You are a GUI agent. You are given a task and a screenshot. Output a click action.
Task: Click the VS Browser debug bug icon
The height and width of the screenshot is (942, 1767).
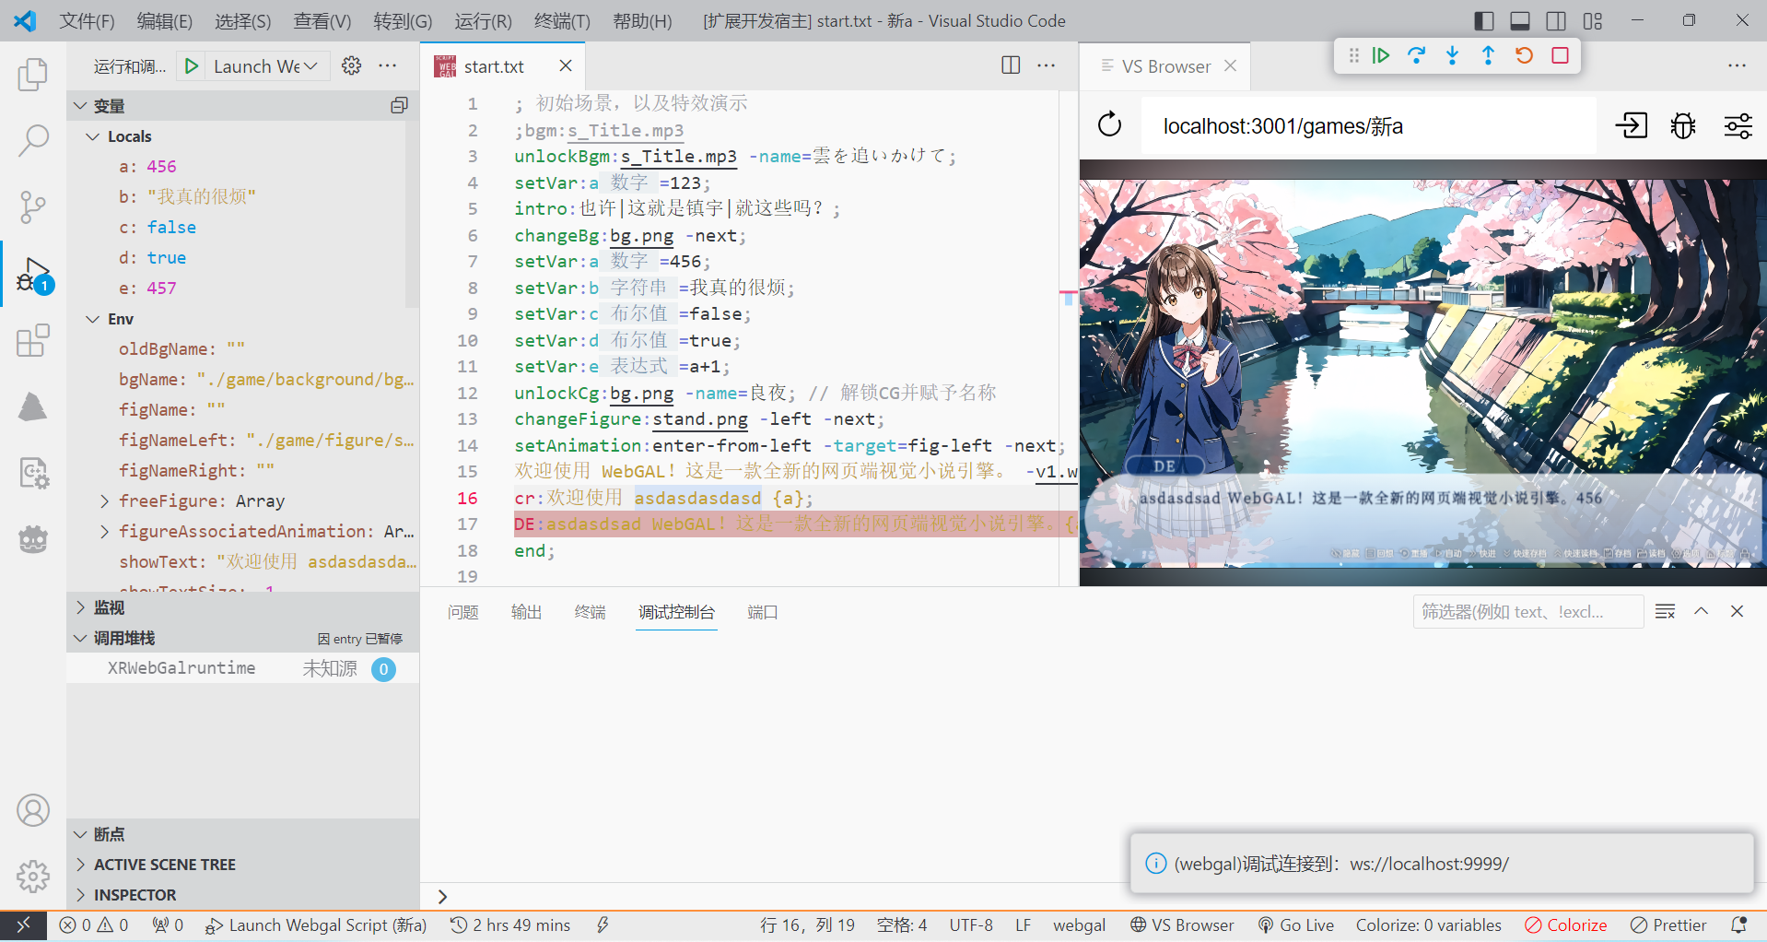pos(1683,125)
